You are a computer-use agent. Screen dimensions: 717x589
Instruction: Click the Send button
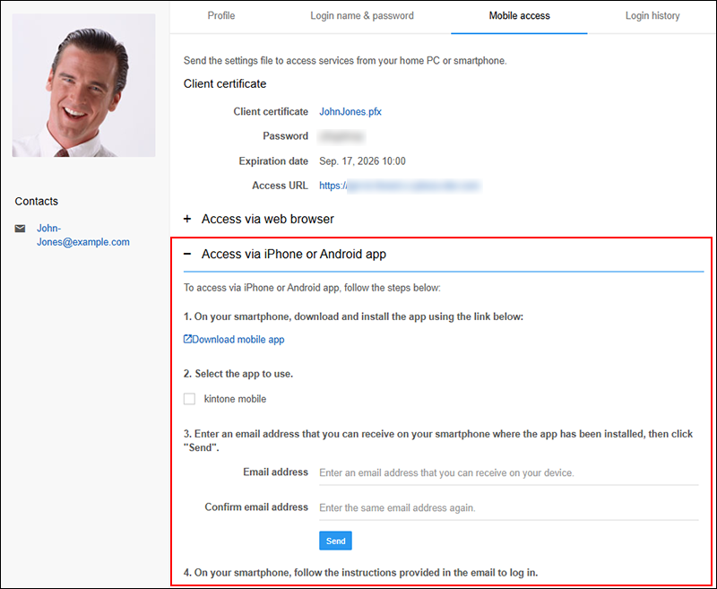[x=335, y=541]
